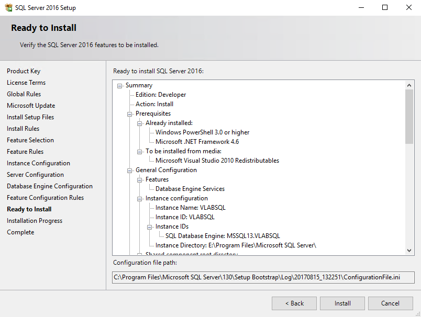Click the Summary tree label
Image resolution: width=421 pixels, height=317 pixels.
[139, 85]
